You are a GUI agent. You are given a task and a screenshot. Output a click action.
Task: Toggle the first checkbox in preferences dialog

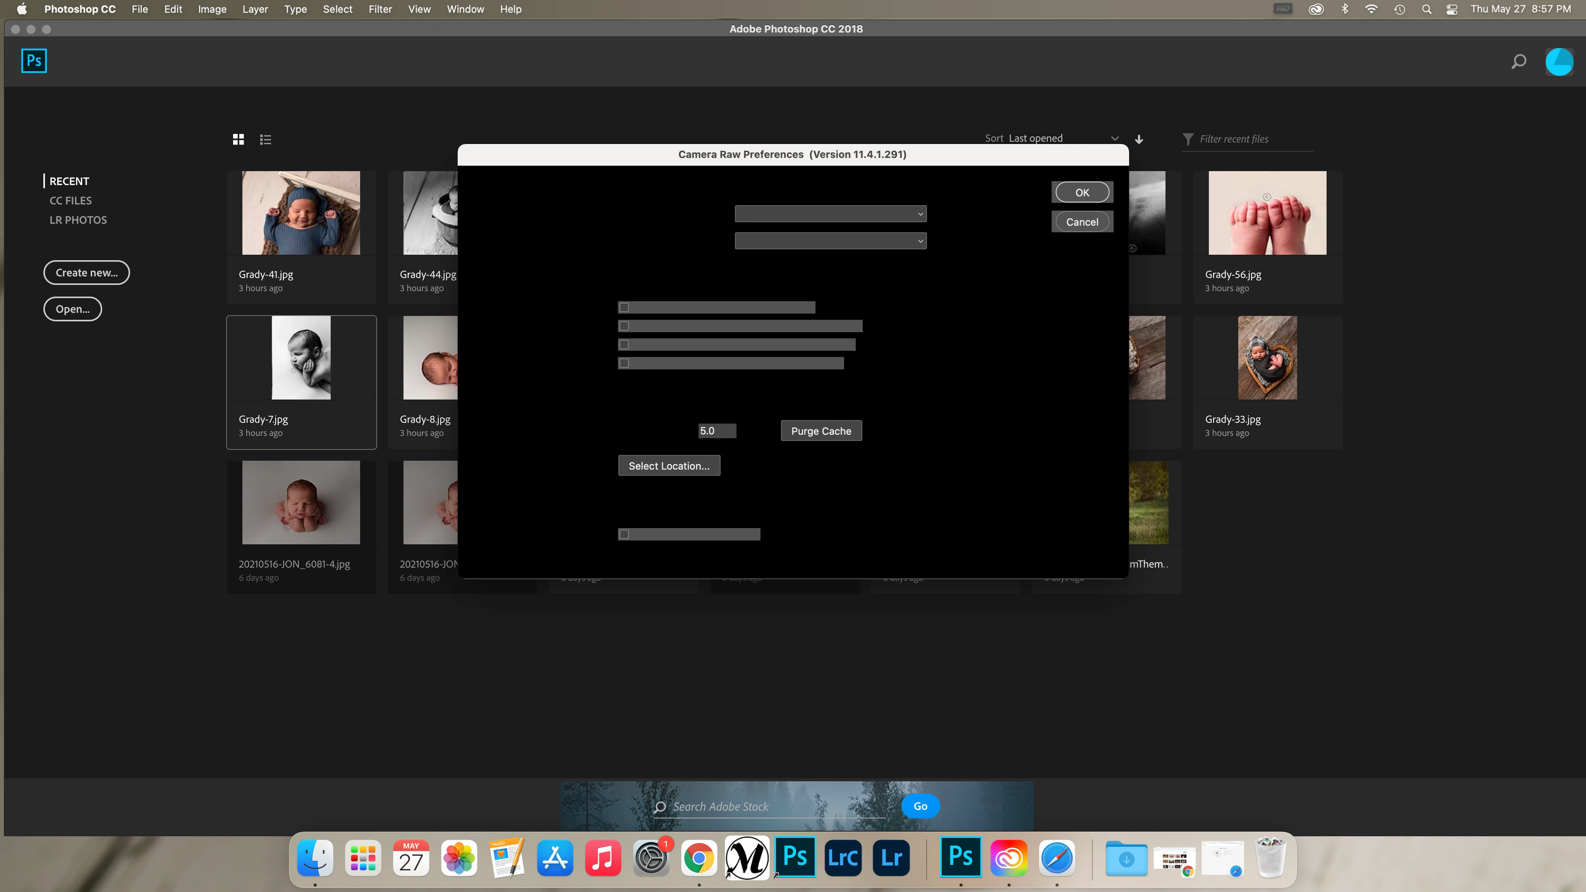[x=624, y=307]
